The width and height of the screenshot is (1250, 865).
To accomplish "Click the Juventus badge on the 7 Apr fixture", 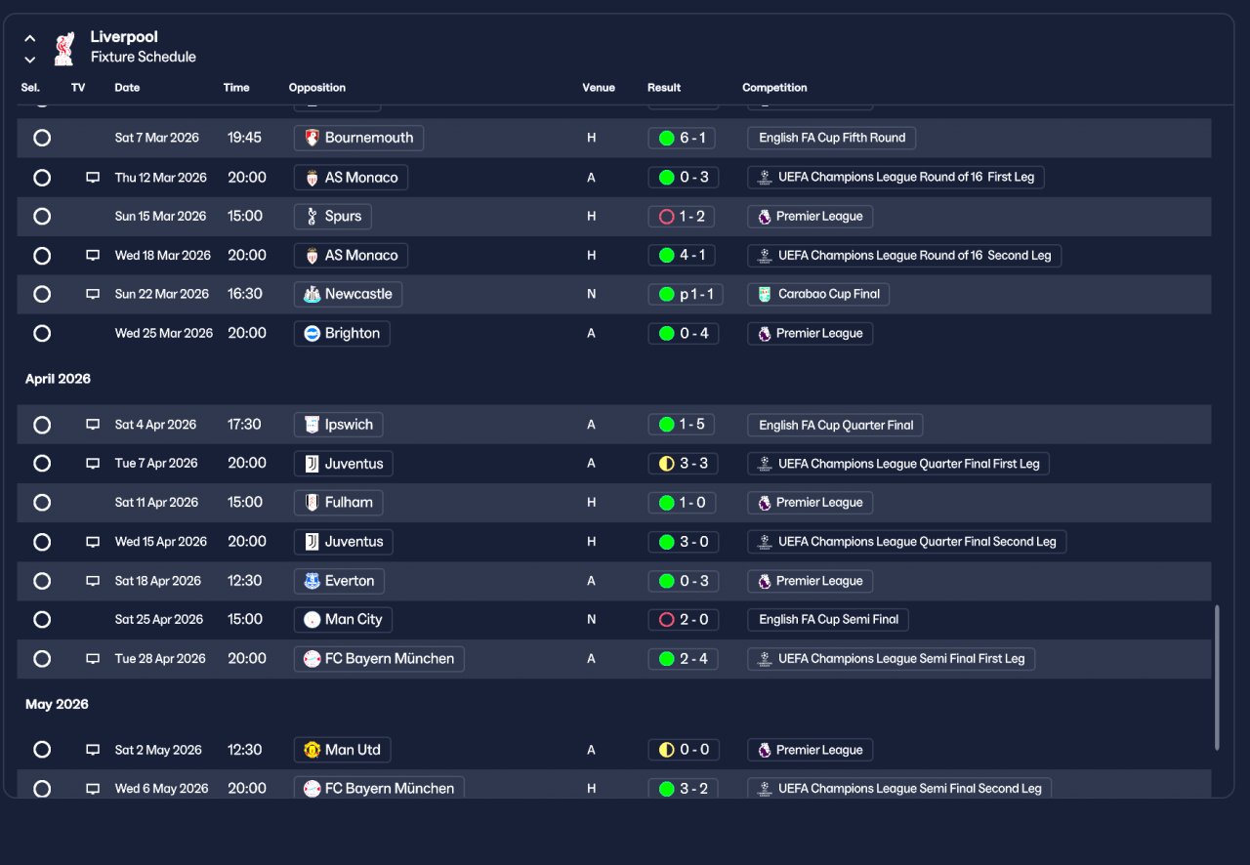I will click(x=312, y=464).
